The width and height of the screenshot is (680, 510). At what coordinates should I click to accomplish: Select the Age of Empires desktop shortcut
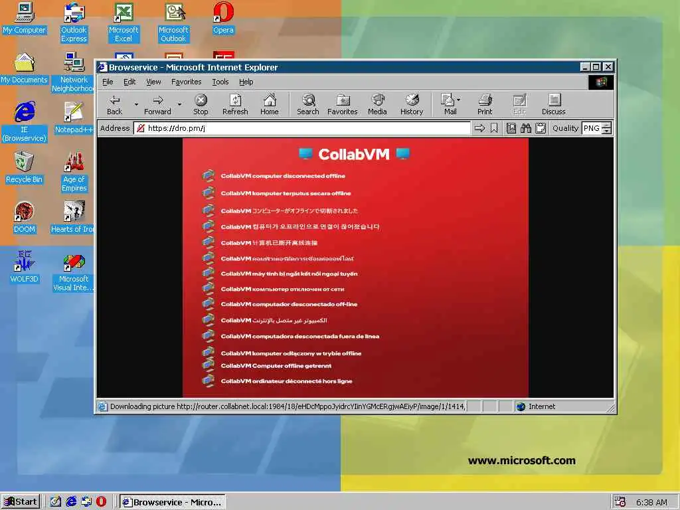pos(74,172)
